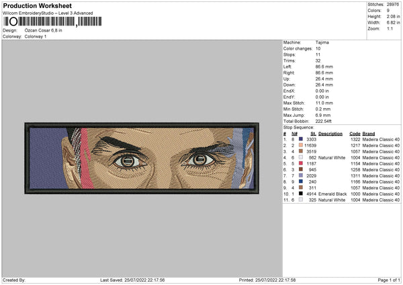Click the Colors value 9
Image resolution: width=403 pixels, height=285 pixels.
coord(388,11)
